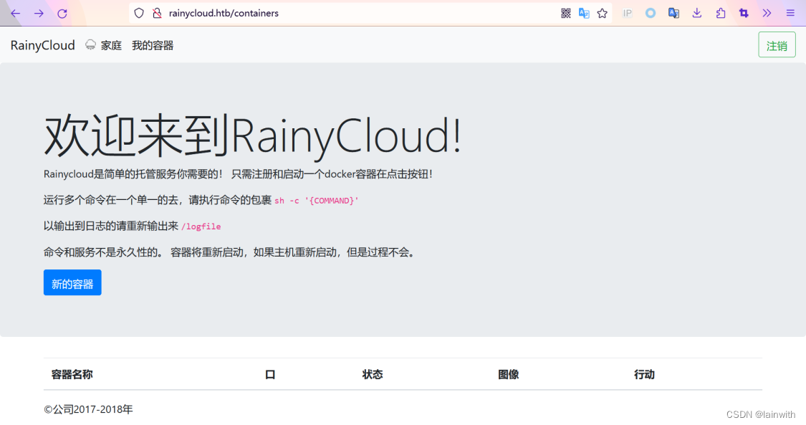Show more toolbar items chevron
The image size is (806, 425).
point(767,14)
